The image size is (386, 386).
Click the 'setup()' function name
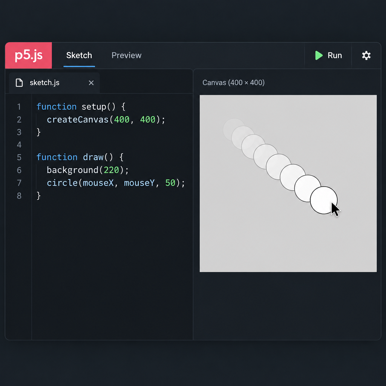pyautogui.click(x=98, y=107)
